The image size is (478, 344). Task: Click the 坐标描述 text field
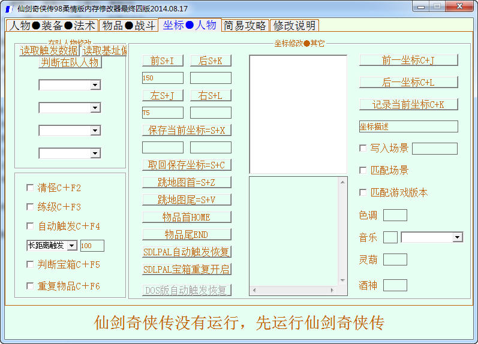tap(408, 126)
